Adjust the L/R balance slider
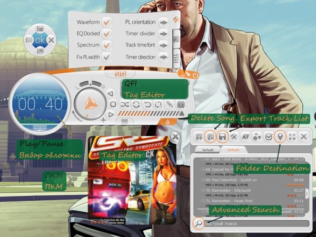316x237 pixels. click(x=91, y=83)
